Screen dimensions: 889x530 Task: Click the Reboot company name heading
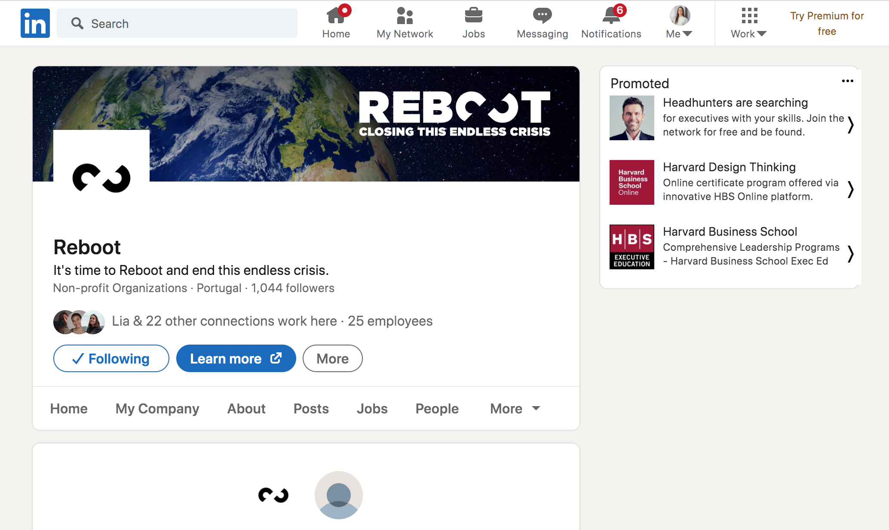(87, 247)
